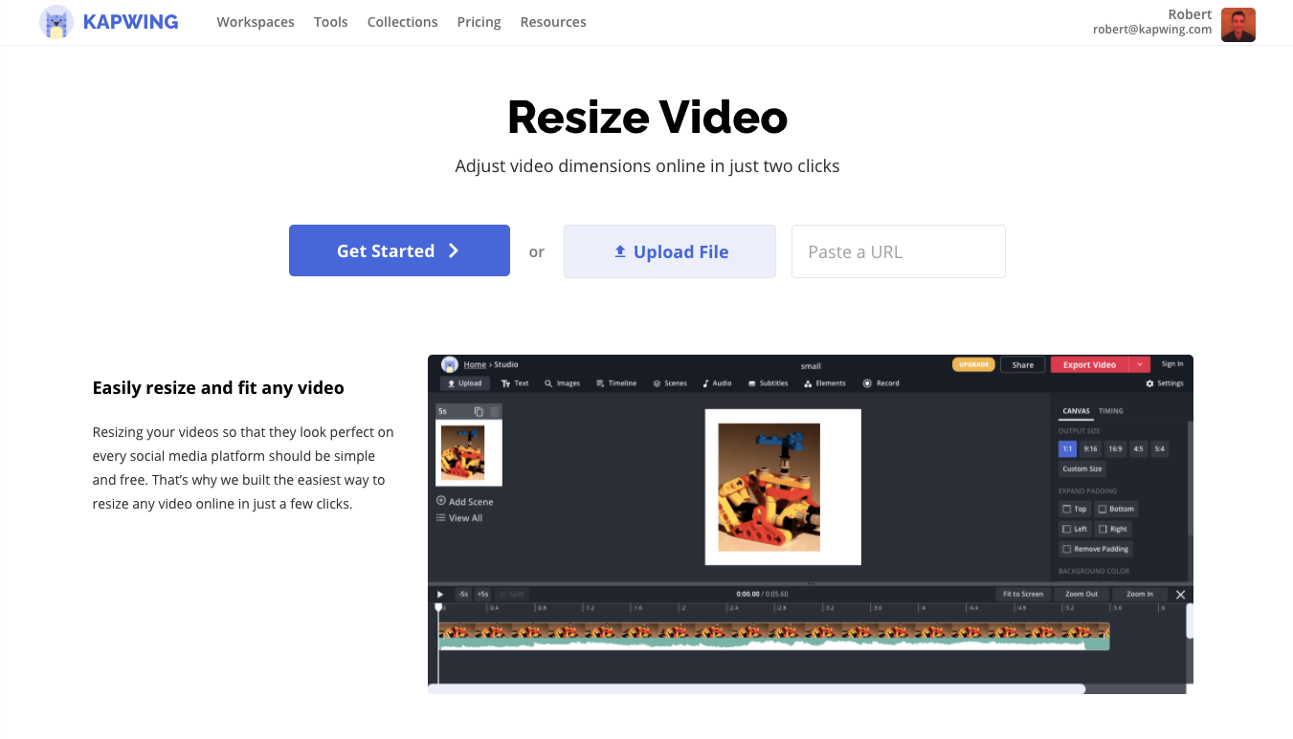Open the Tools menu
The height and width of the screenshot is (739, 1293).
point(330,22)
